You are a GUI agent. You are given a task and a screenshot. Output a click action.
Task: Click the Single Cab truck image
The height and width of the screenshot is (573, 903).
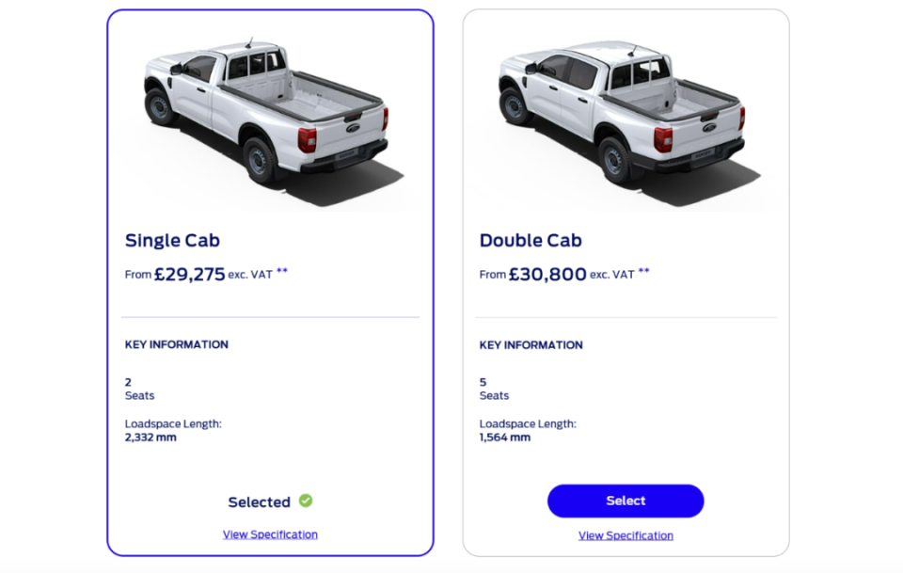point(266,119)
